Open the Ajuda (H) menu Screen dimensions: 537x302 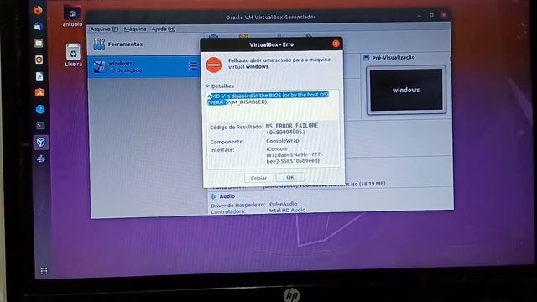click(164, 29)
